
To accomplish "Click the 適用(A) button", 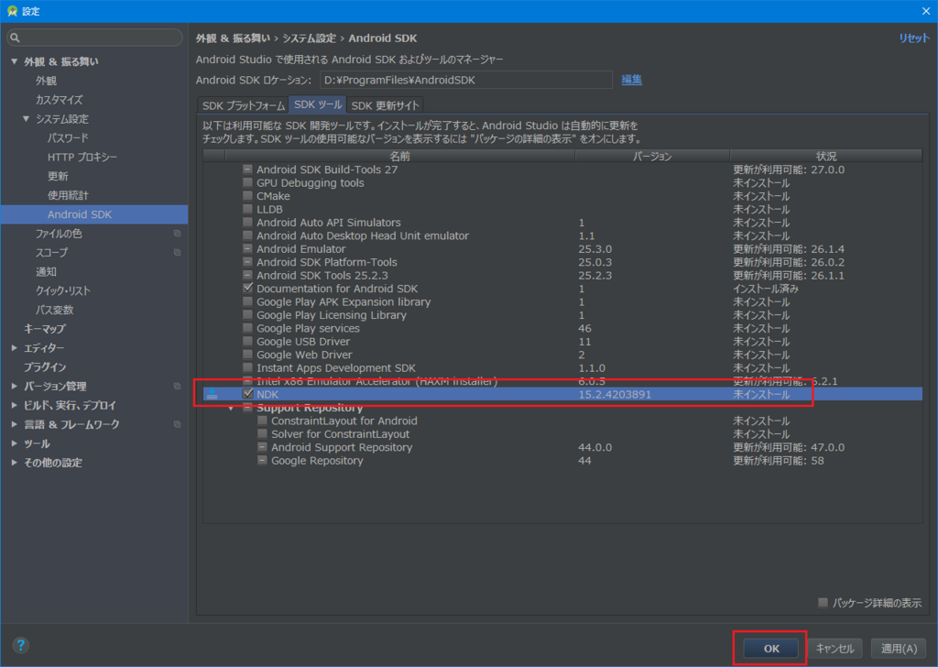I will click(x=900, y=649).
